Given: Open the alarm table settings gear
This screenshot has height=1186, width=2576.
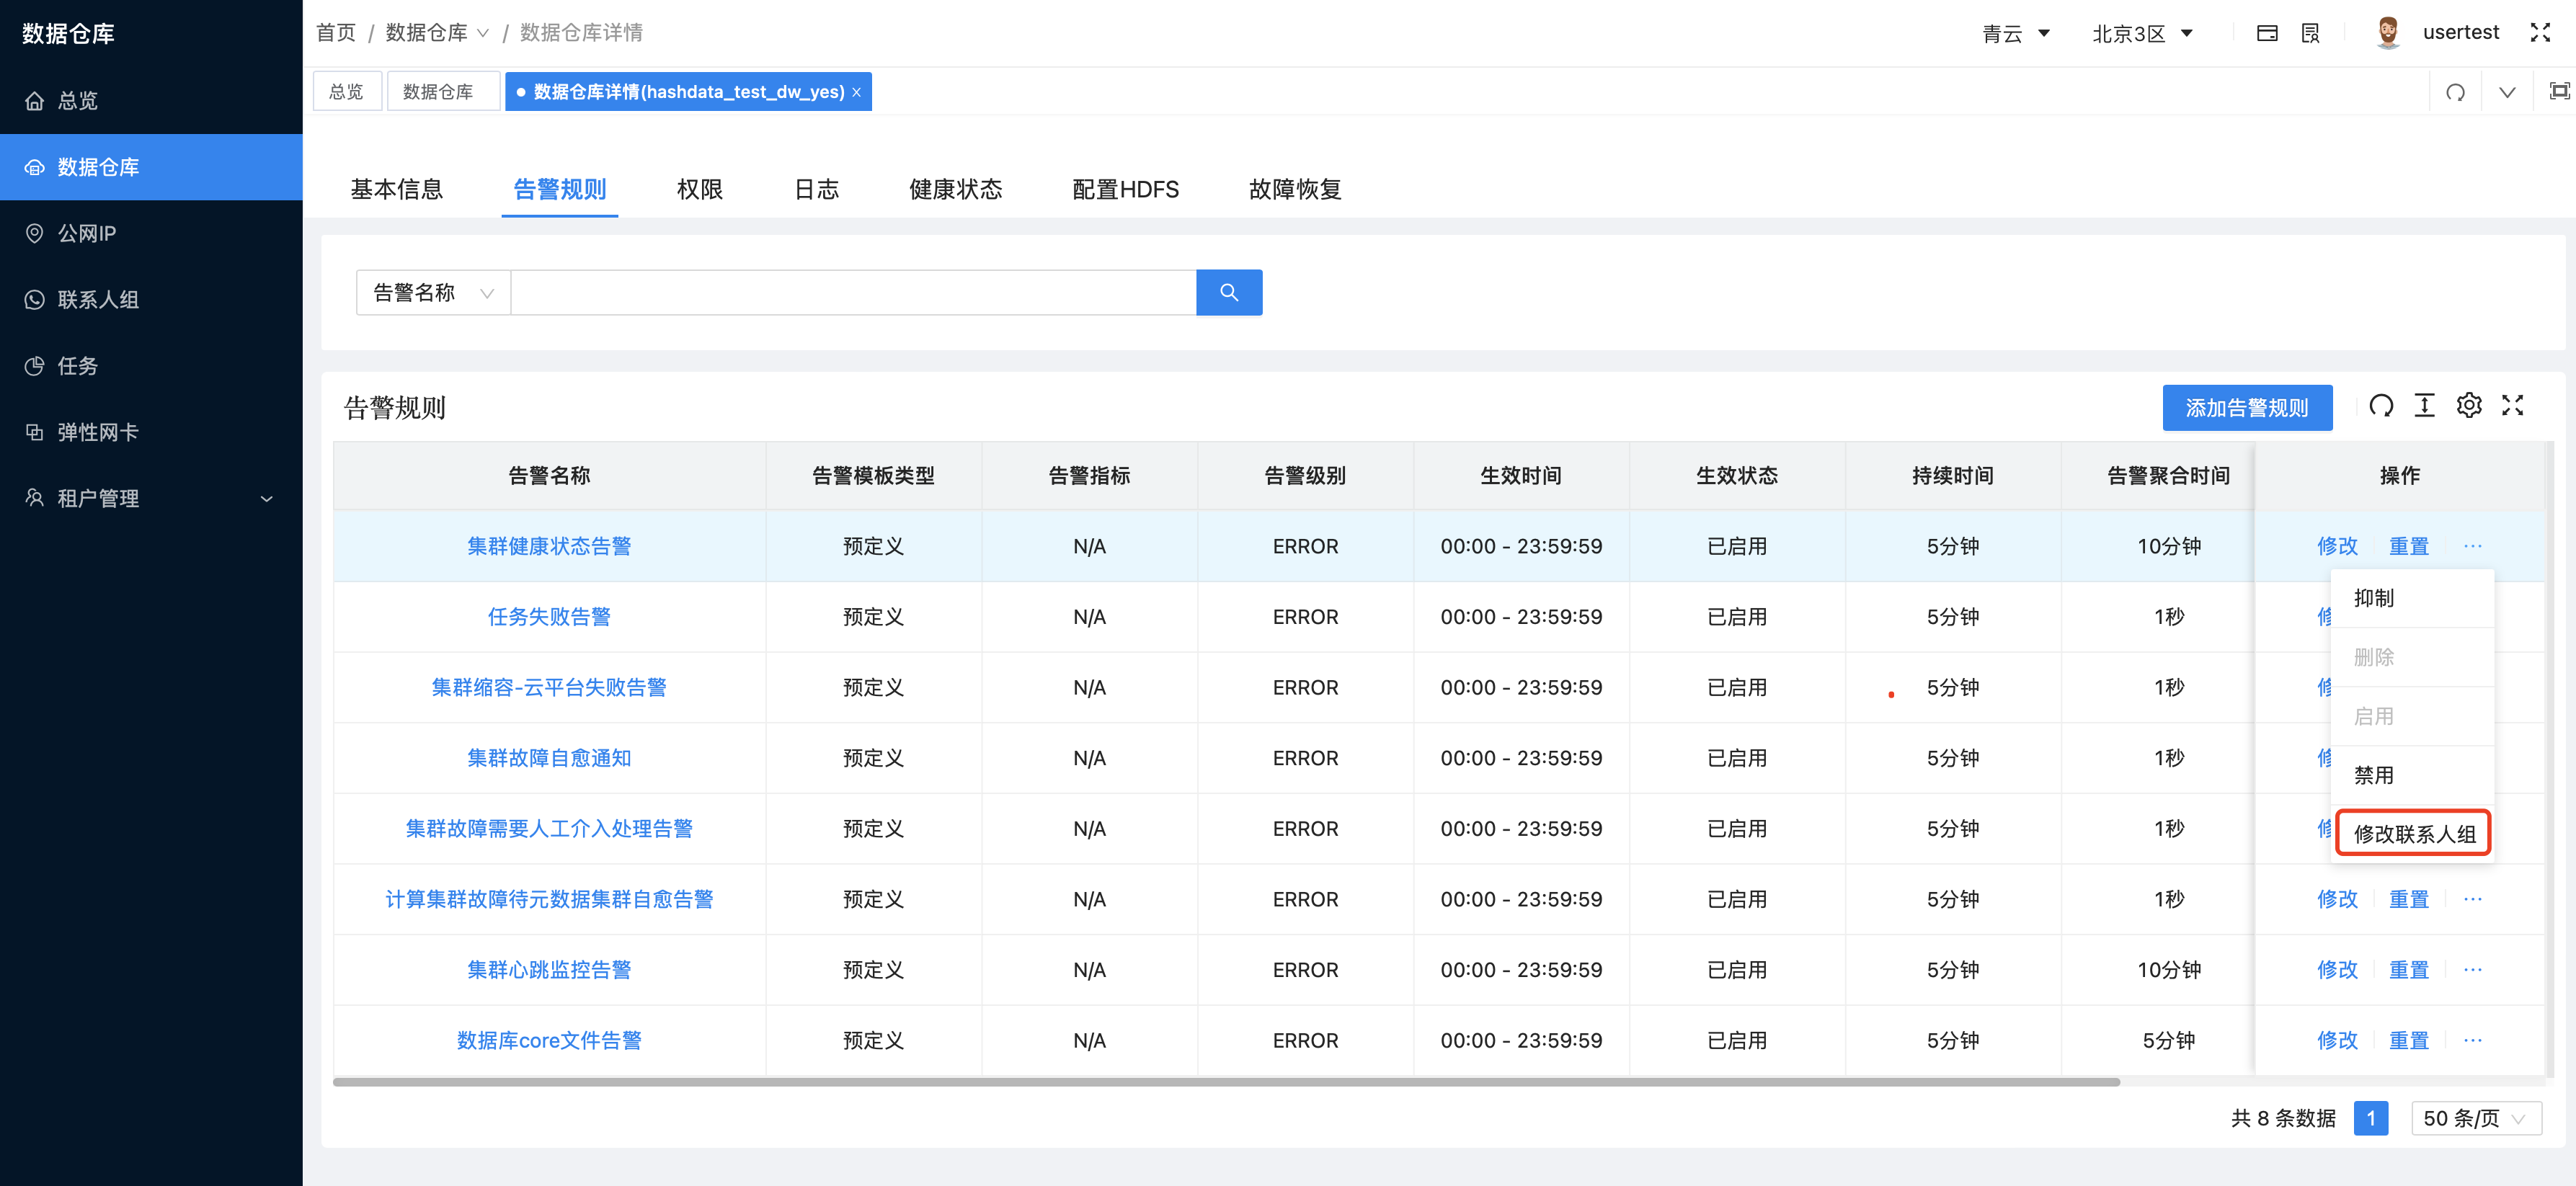Looking at the screenshot, I should [2469, 406].
